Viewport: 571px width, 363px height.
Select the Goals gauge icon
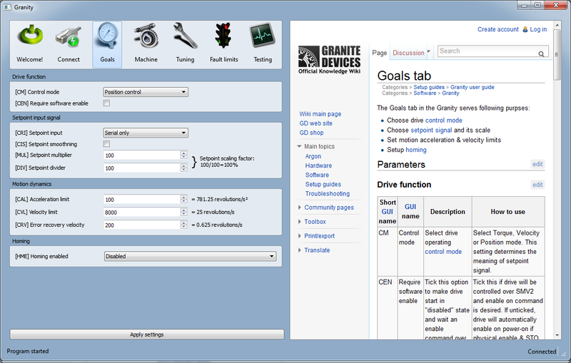[x=107, y=37]
